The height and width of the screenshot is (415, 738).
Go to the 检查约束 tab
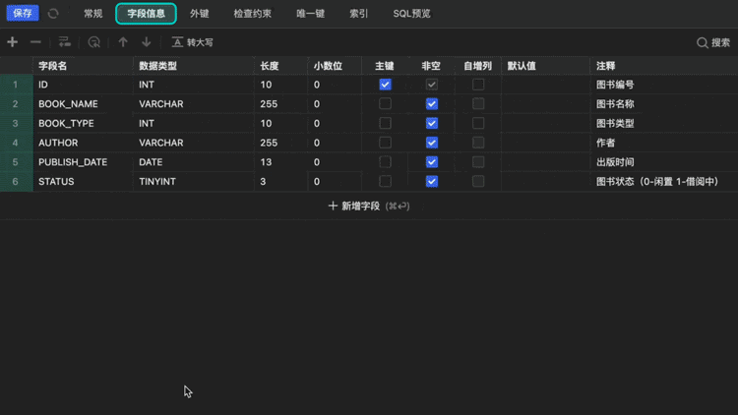[x=252, y=14]
